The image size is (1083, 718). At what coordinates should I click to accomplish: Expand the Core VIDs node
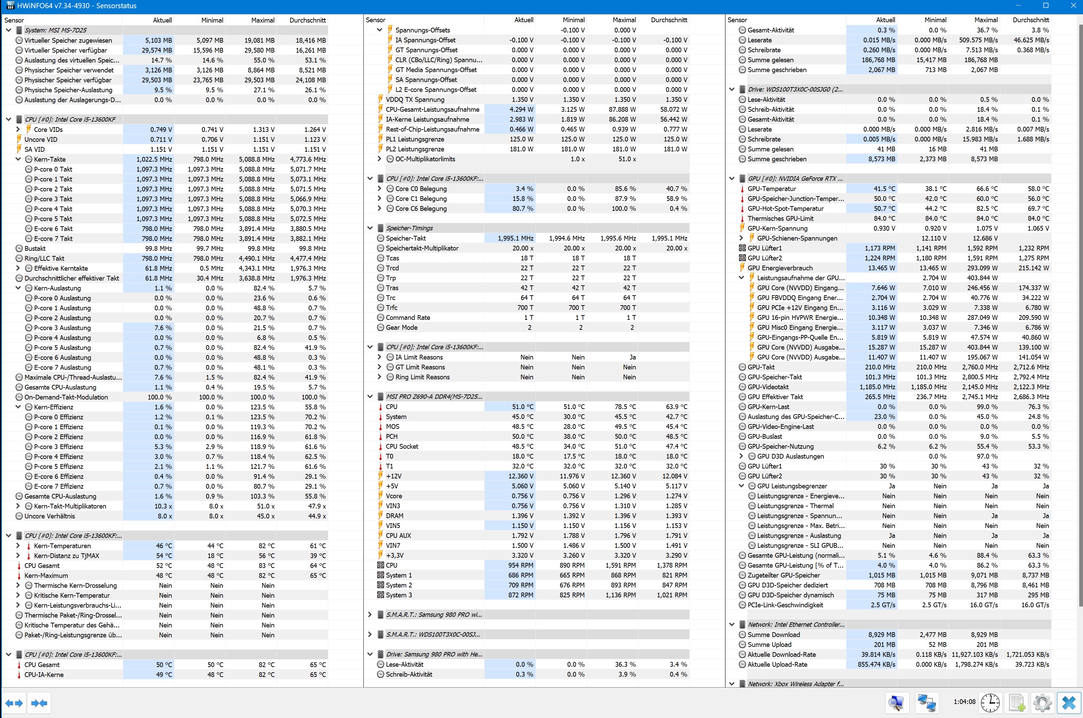[x=18, y=130]
